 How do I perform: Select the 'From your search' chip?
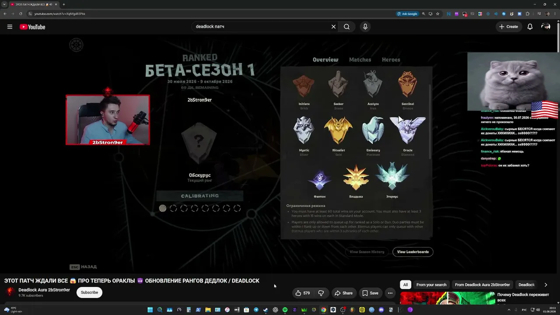coord(431,285)
